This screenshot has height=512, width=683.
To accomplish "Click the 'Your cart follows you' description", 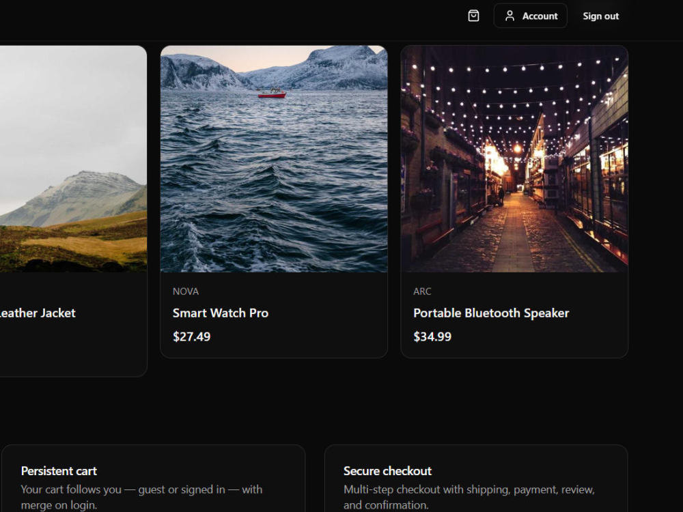I will pos(141,497).
